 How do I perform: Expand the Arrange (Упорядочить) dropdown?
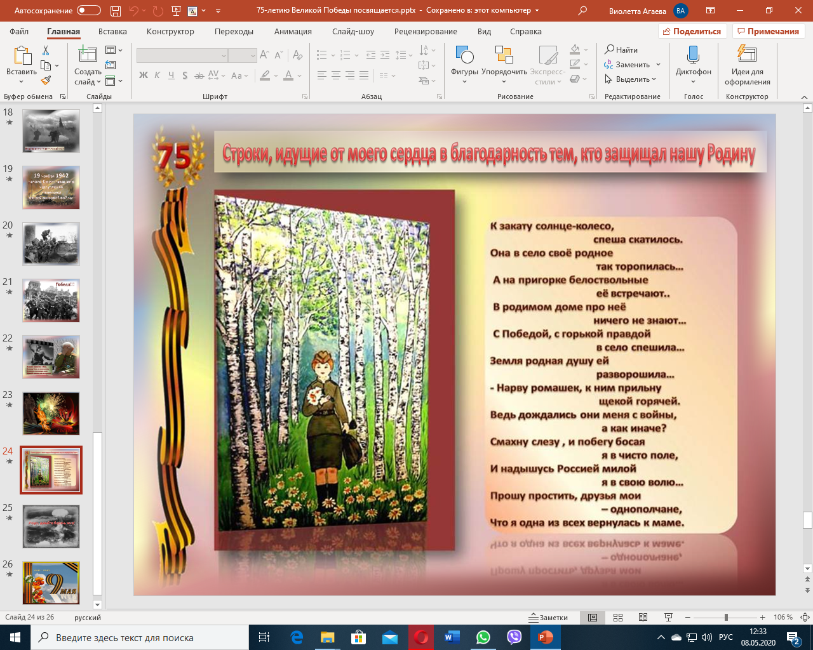504,82
